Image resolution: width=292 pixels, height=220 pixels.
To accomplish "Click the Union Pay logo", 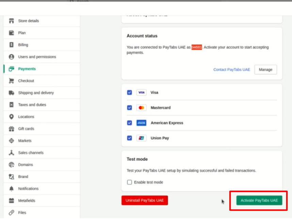I will click(141, 138).
